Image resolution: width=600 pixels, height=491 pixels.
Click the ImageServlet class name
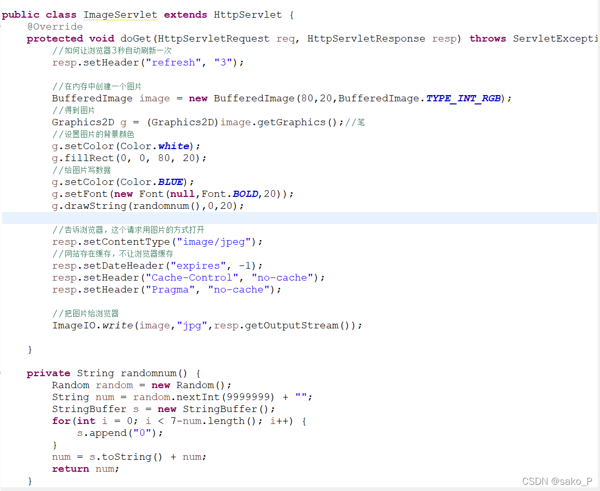tap(120, 15)
